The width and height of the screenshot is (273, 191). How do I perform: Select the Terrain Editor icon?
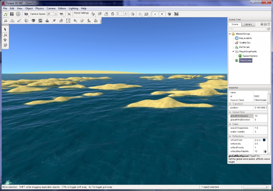point(12,21)
